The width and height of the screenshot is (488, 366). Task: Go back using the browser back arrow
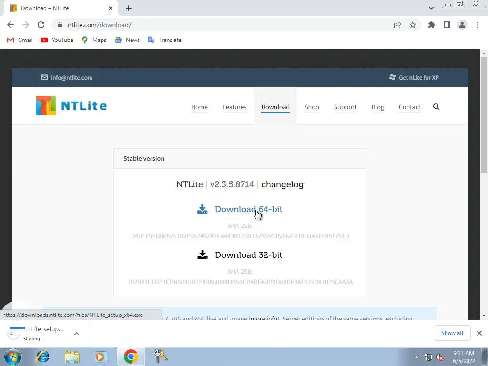(x=10, y=25)
